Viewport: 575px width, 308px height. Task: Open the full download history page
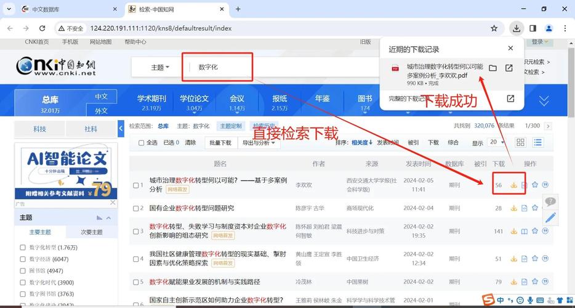point(510,99)
